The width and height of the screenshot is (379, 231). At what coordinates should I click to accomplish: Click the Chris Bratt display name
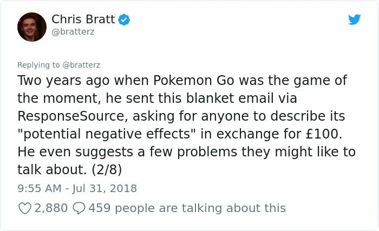[x=83, y=19]
